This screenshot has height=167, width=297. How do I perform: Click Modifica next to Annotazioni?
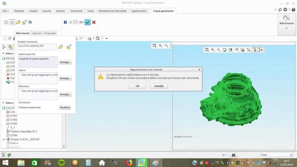click(65, 108)
